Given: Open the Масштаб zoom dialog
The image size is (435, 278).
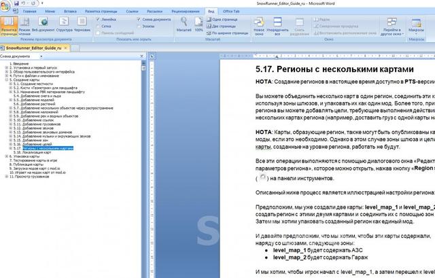Looking at the screenshot, I should (184, 24).
